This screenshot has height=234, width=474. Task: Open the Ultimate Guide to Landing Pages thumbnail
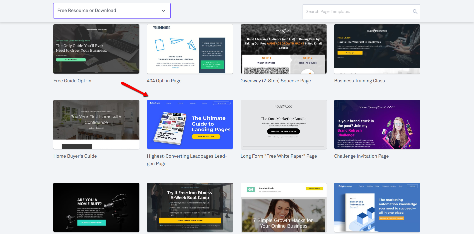pyautogui.click(x=190, y=124)
